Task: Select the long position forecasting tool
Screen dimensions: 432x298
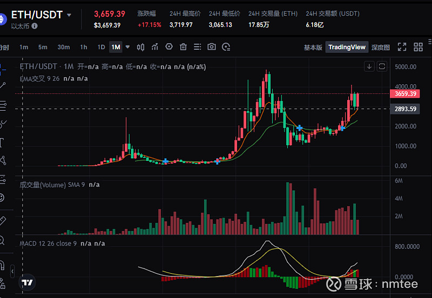Action: pos(3,180)
